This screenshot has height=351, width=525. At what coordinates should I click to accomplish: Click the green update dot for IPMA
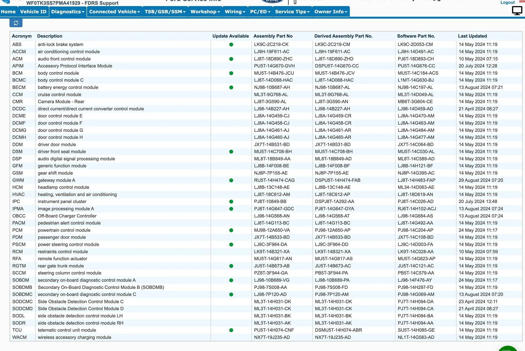tap(231, 209)
